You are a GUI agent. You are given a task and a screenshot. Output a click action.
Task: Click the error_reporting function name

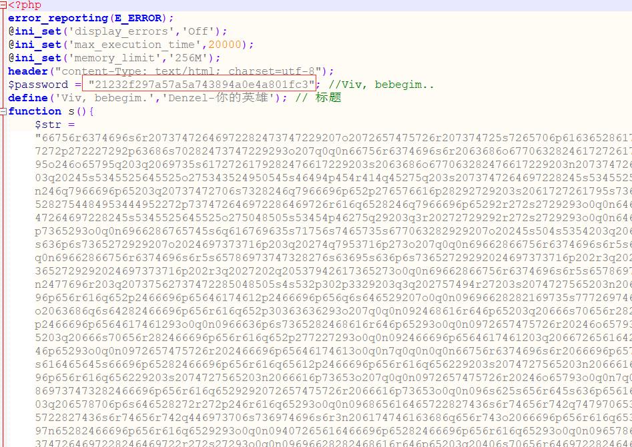coord(58,18)
